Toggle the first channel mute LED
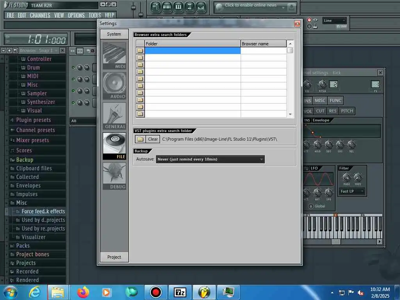This screenshot has width=400, height=300. click(73, 67)
